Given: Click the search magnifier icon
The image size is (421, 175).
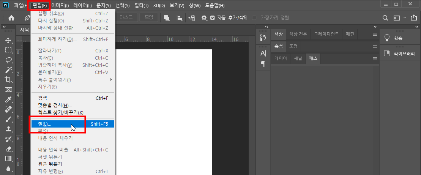Looking at the screenshot, I should point(385,18).
